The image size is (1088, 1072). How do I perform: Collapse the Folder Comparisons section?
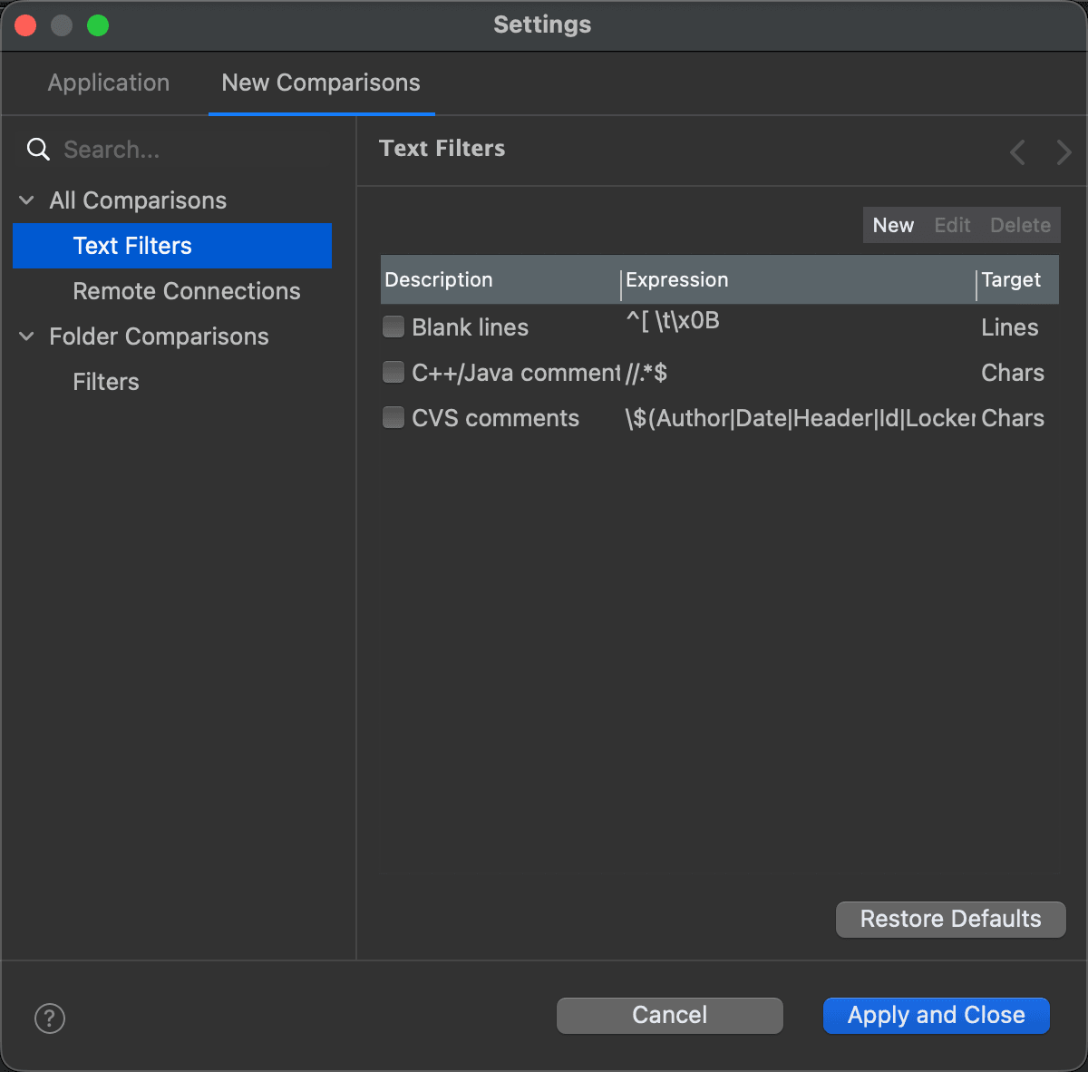click(27, 336)
